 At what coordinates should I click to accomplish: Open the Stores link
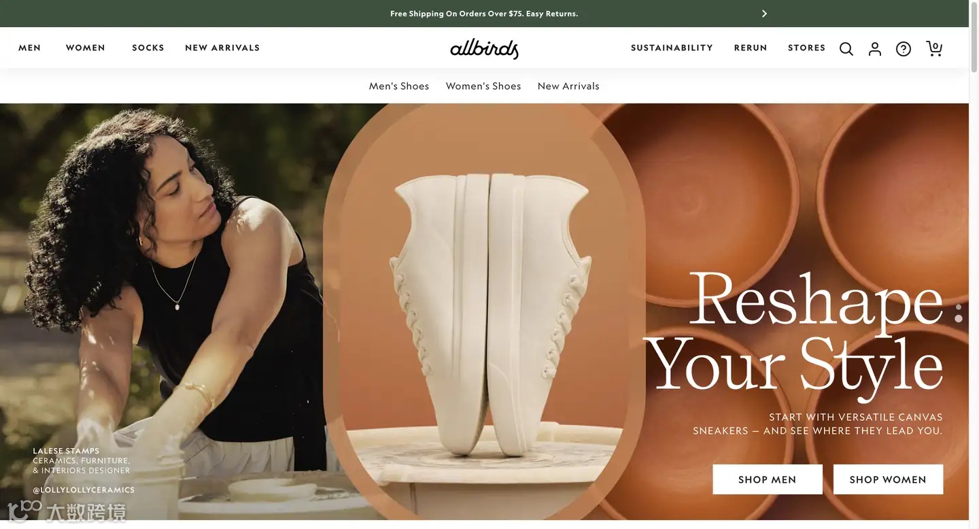[807, 48]
